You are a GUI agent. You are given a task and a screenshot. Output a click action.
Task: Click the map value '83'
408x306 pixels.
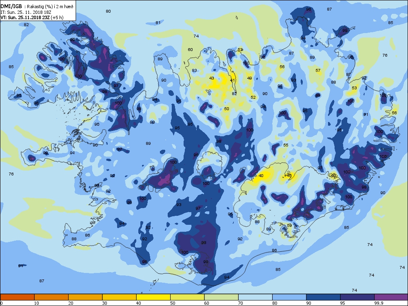pos(194,70)
